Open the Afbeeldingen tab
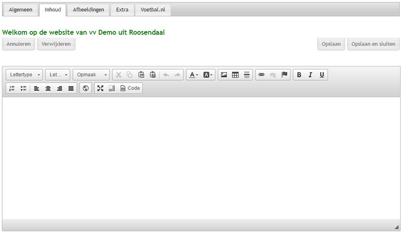The width and height of the screenshot is (403, 234). tap(89, 10)
